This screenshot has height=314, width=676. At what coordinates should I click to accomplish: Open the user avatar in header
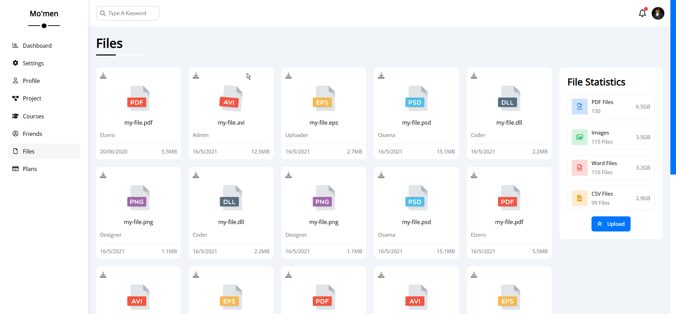[658, 13]
